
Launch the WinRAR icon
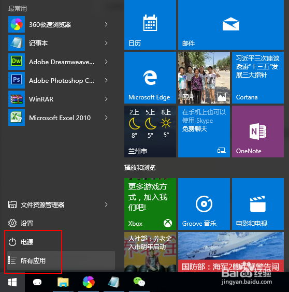pyautogui.click(x=17, y=99)
